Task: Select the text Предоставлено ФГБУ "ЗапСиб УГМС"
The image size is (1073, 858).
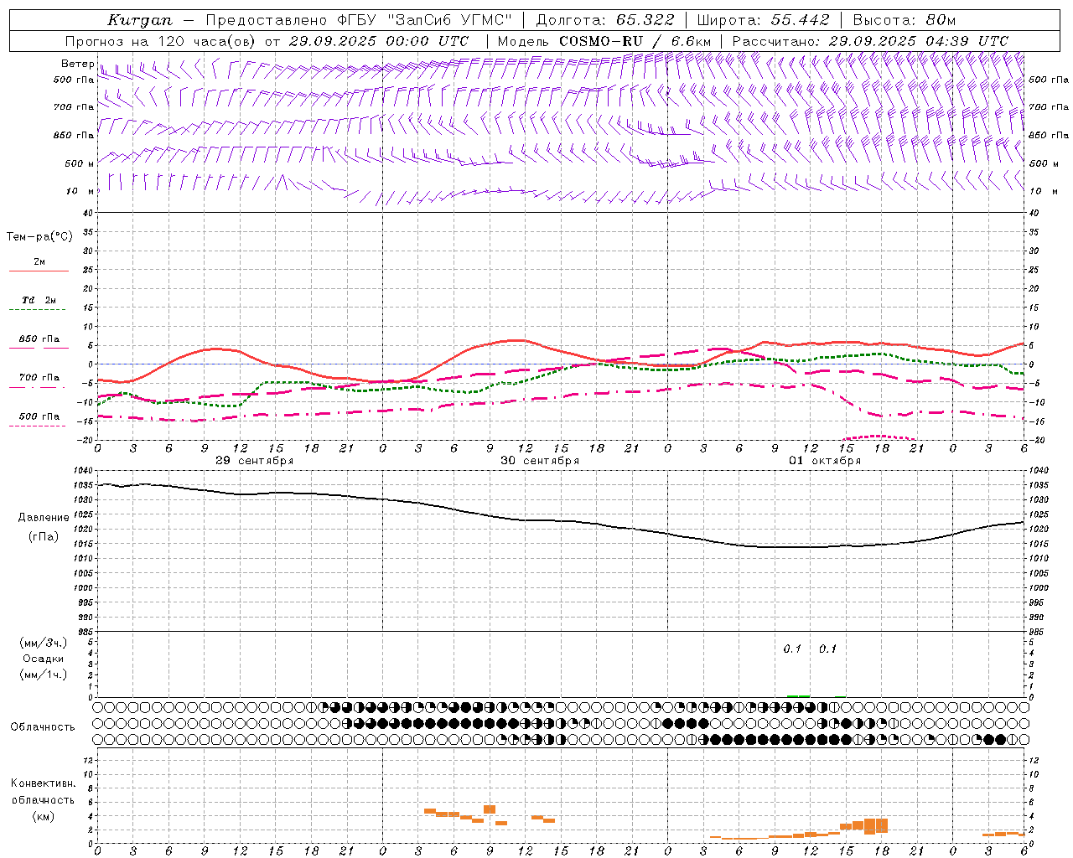Action: click(359, 20)
